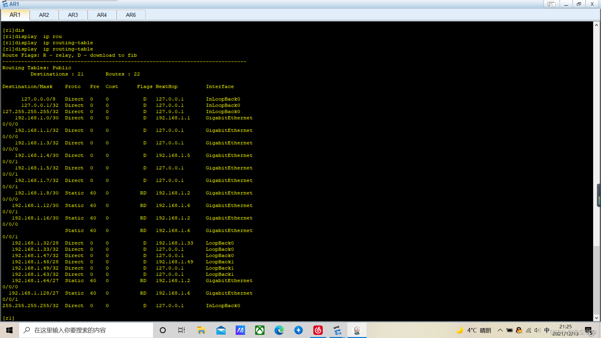Open NetEase Cloud Music red icon
Image resolution: width=601 pixels, height=338 pixels.
coord(318,330)
